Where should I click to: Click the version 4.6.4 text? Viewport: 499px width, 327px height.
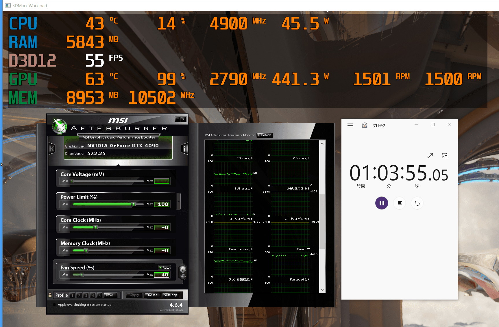click(x=176, y=305)
